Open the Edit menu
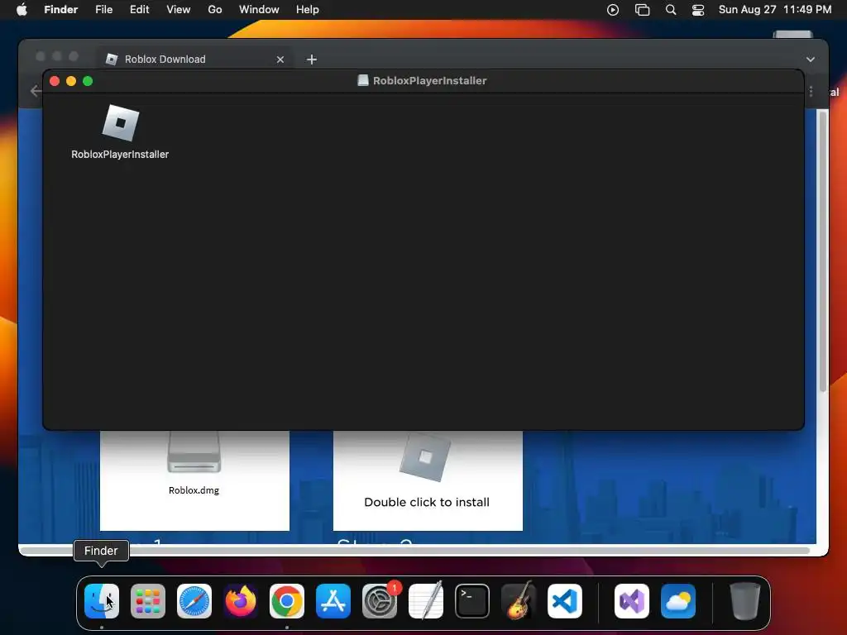 pyautogui.click(x=139, y=10)
